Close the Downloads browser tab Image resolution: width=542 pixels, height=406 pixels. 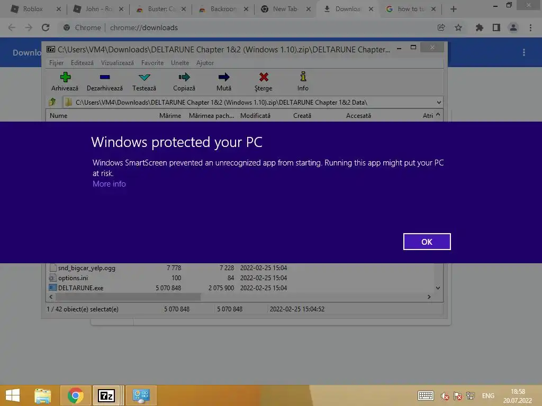(x=371, y=9)
